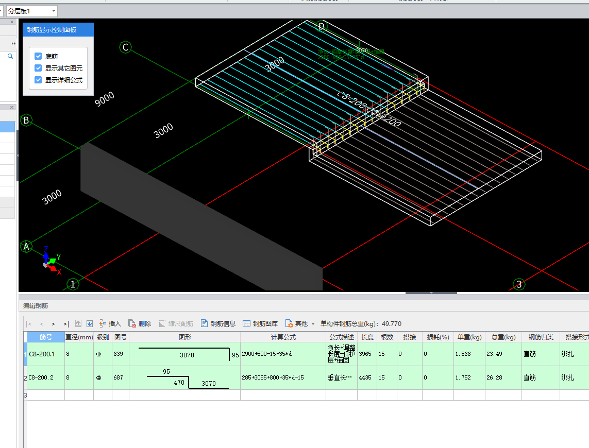The height and width of the screenshot is (448, 589).
Task: Click the search magnifier icon
Action: 10,56
